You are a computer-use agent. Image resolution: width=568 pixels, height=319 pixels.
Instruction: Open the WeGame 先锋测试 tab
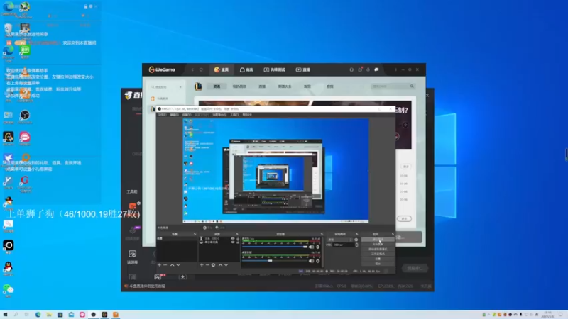[275, 69]
